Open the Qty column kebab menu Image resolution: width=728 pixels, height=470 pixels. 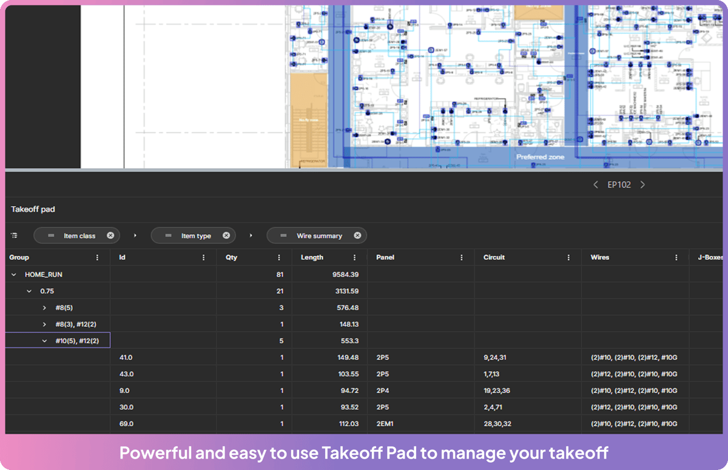coord(278,257)
